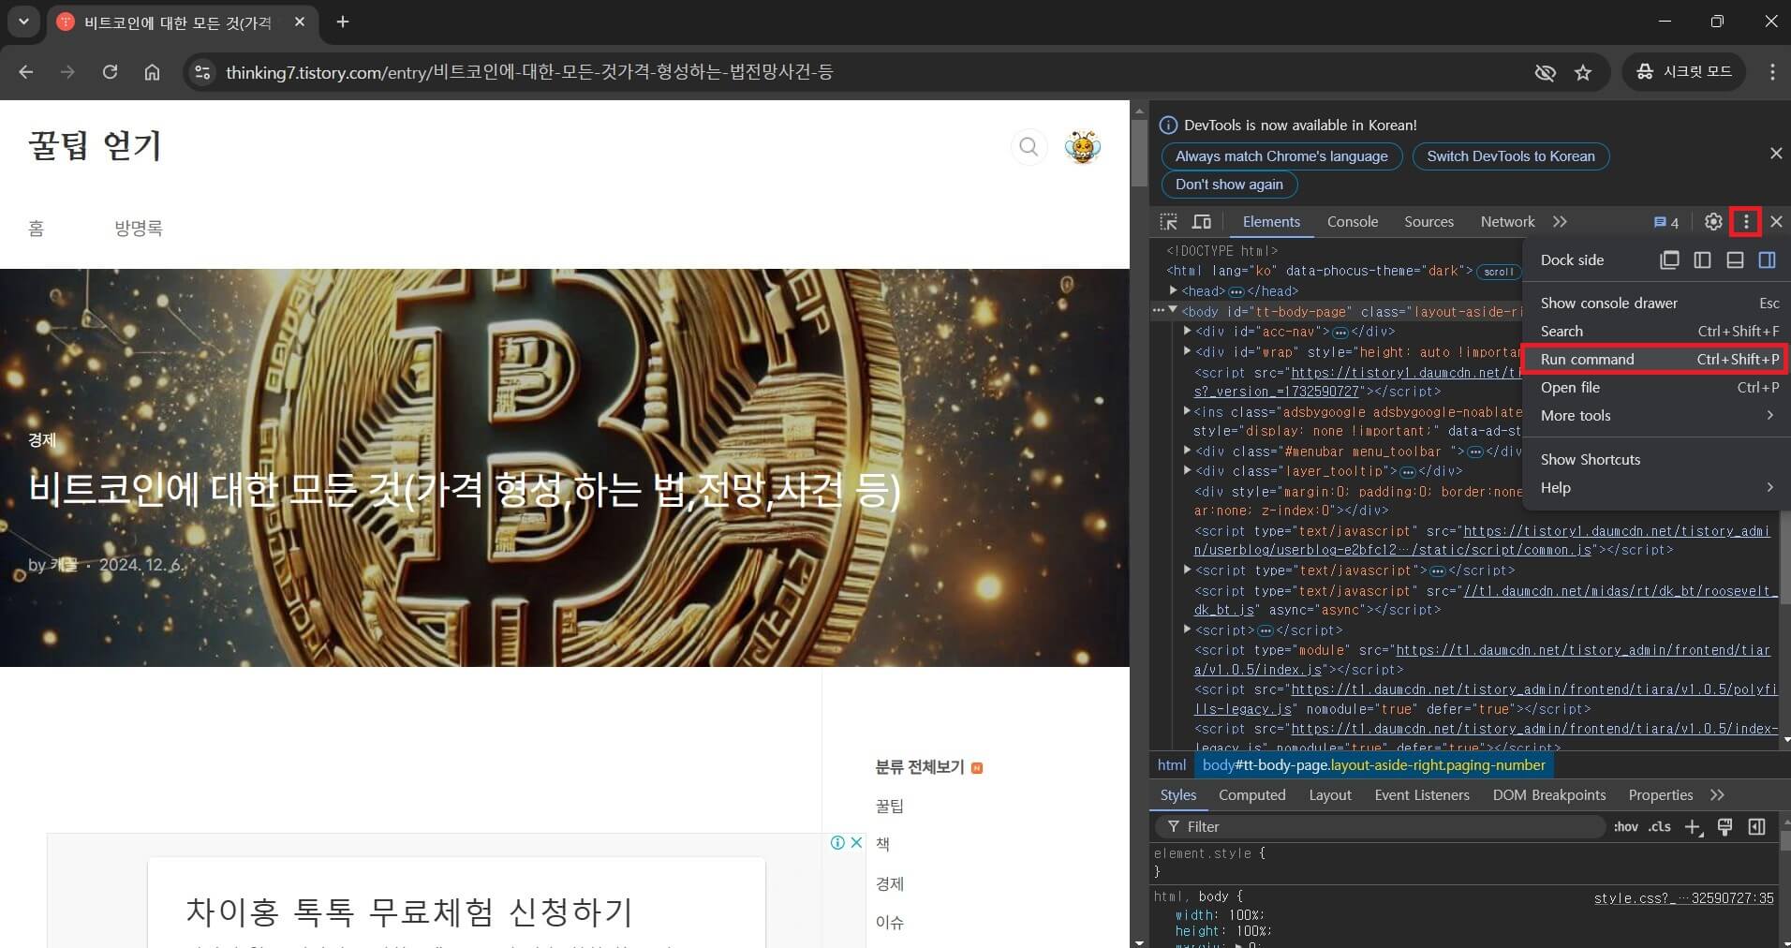This screenshot has height=948, width=1791.
Task: Toggle the rendering emulations paintbrush icon
Action: [x=1724, y=827]
